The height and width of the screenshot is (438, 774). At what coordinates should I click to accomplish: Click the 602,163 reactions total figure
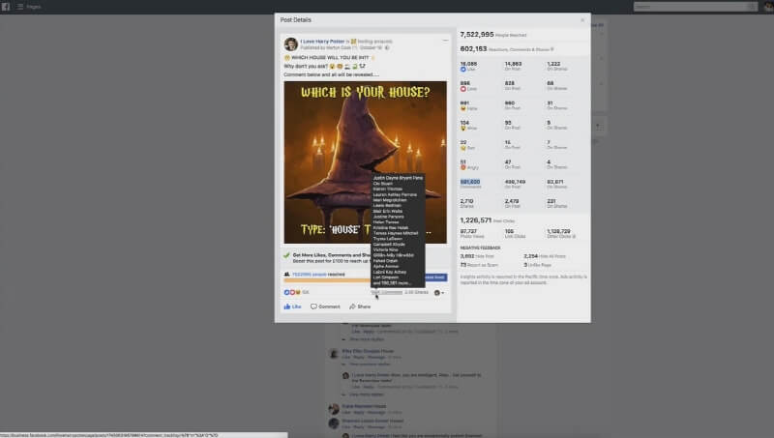click(473, 49)
